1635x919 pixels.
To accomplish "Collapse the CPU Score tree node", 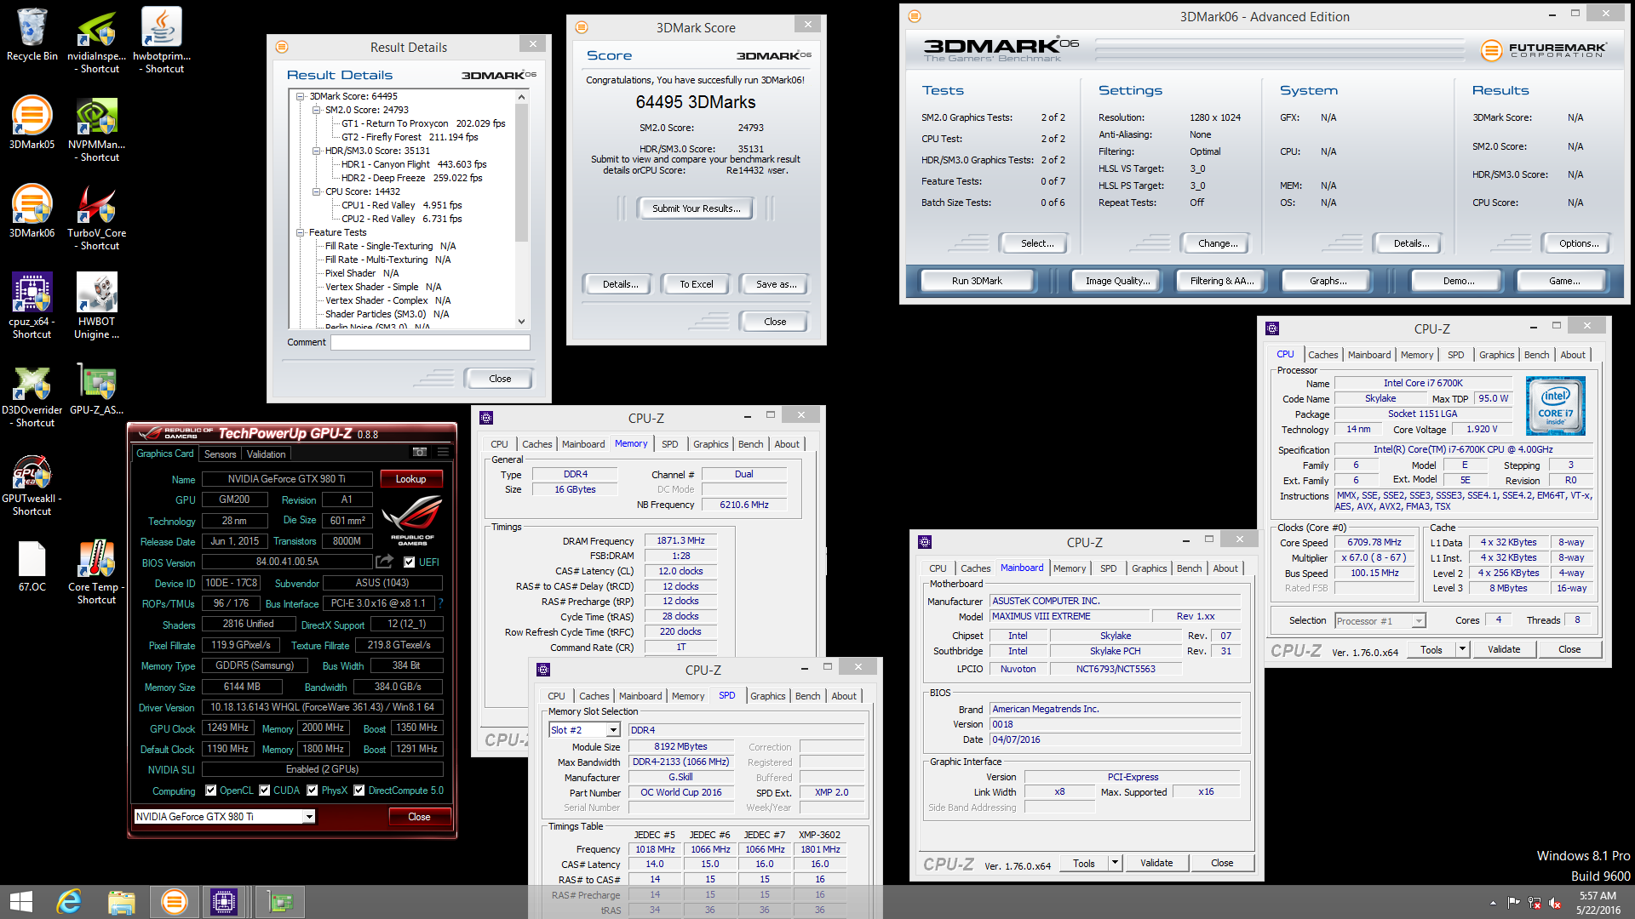I will (317, 191).
